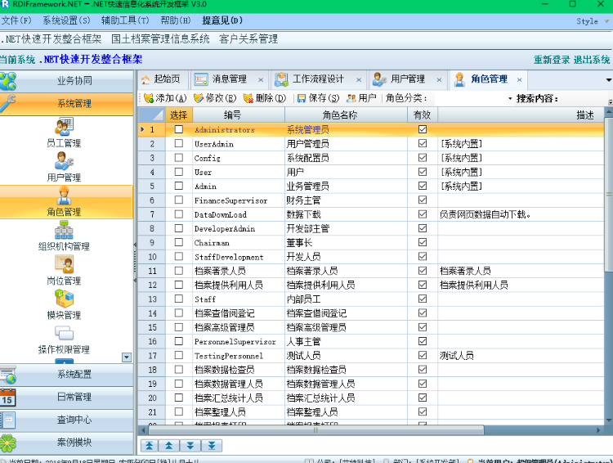Viewport: 613px width, 463px height.
Task: Click 用户 toolbar button
Action: (x=361, y=98)
